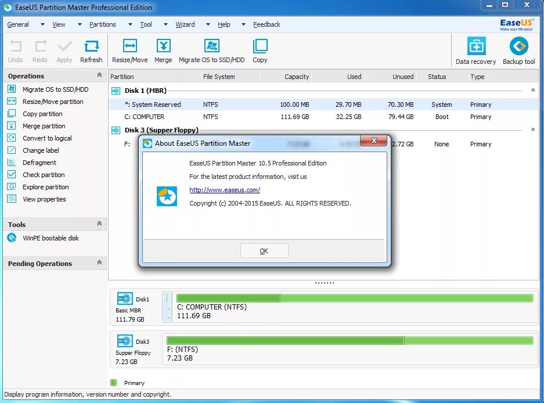Sort by the Status column header
The image size is (544, 403).
tap(442, 77)
